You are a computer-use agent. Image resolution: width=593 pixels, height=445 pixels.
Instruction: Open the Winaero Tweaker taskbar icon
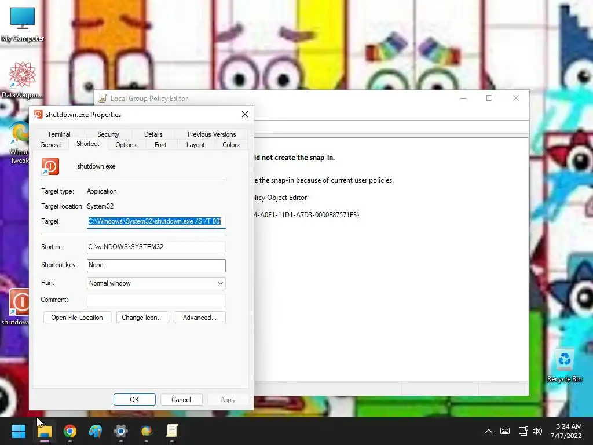point(147,431)
